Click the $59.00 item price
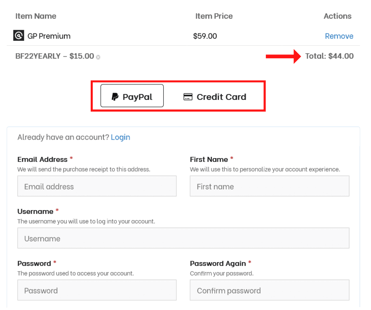Viewport: 371px width, 310px height. (x=205, y=36)
